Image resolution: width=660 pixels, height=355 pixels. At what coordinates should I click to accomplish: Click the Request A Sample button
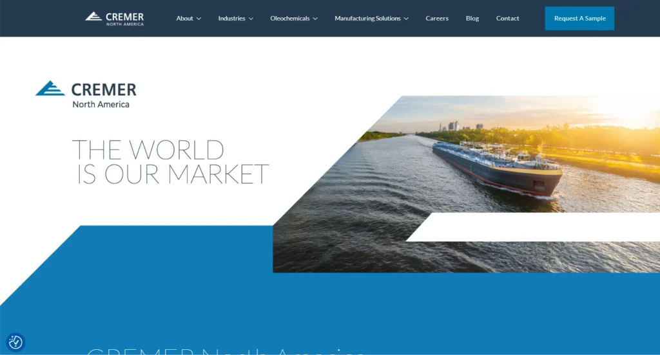[579, 19]
